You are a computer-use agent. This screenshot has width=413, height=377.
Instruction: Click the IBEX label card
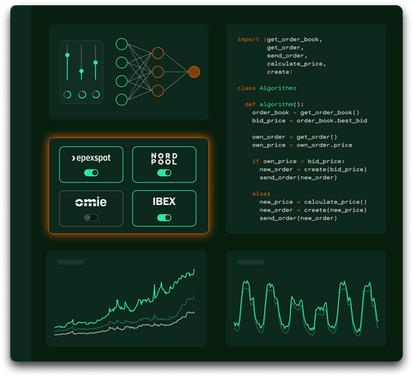pos(164,208)
